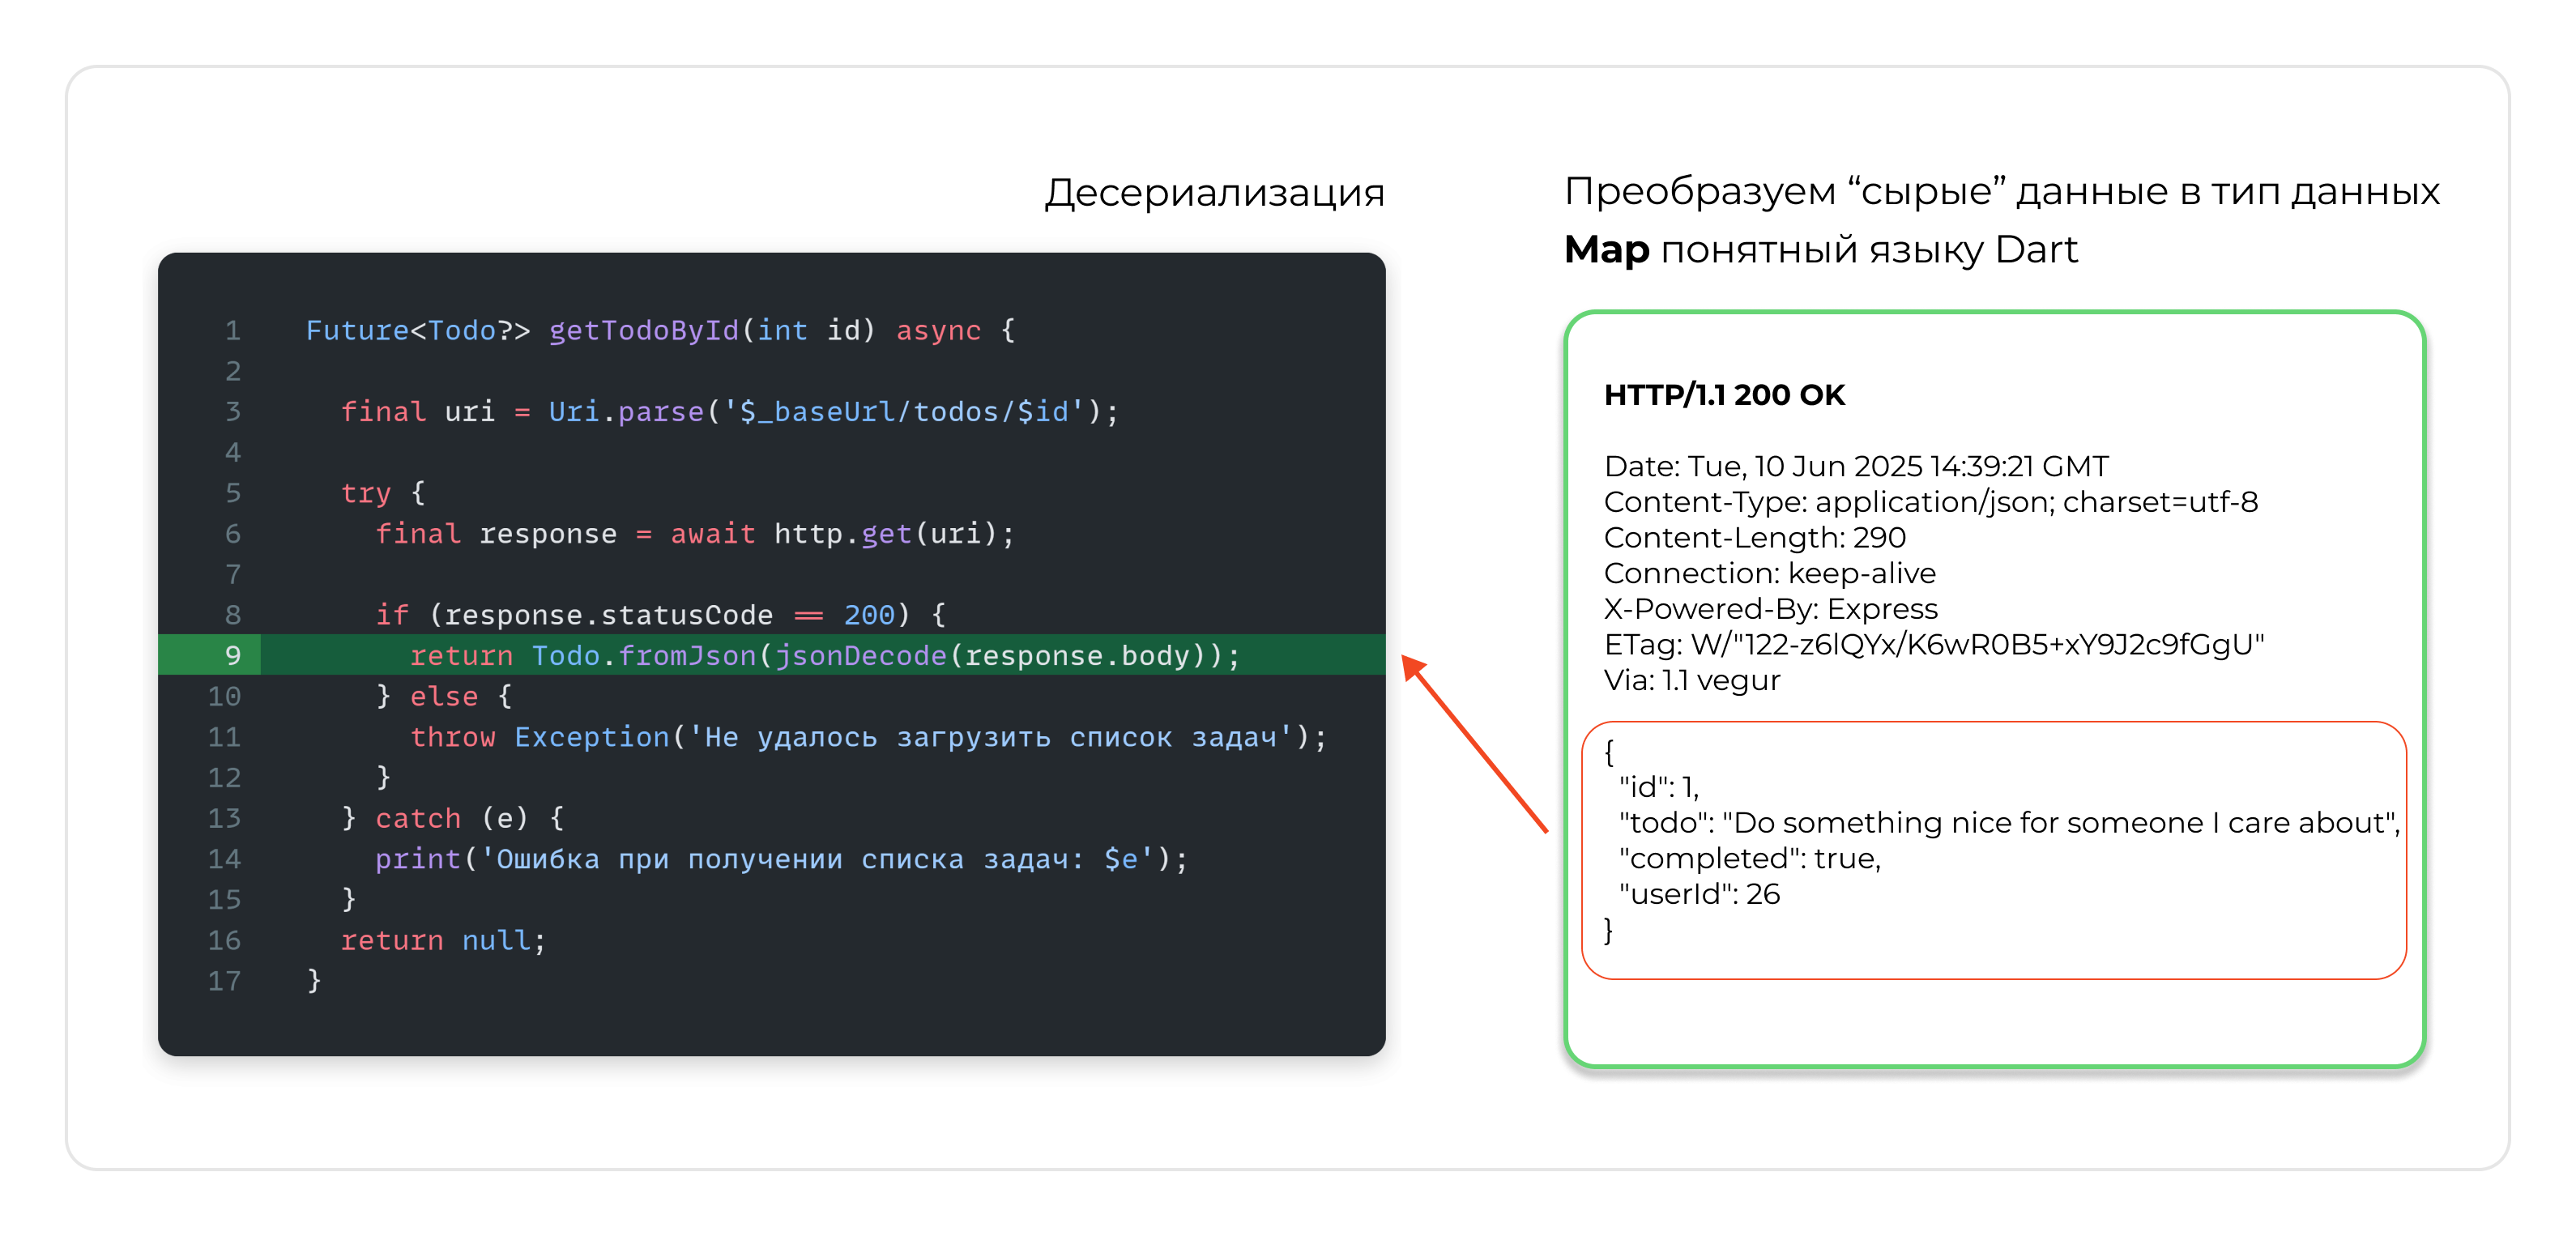This screenshot has height=1236, width=2576.
Task: Click the print statement on line 14
Action: [x=780, y=859]
